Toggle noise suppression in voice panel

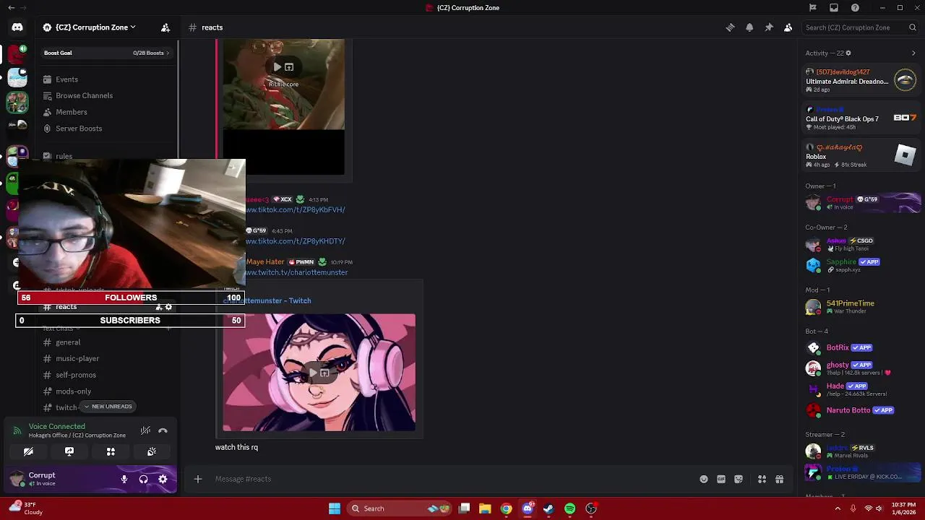pyautogui.click(x=145, y=430)
